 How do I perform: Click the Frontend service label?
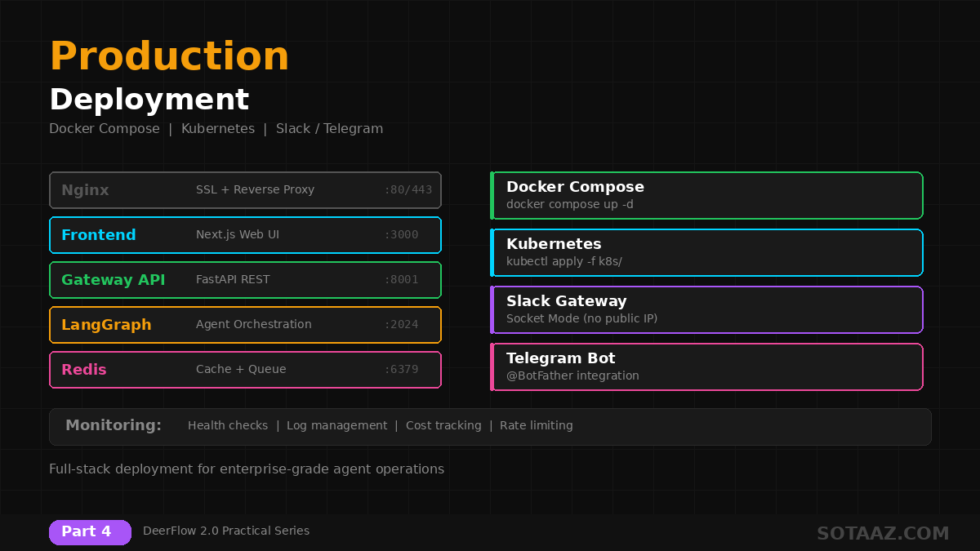99,235
